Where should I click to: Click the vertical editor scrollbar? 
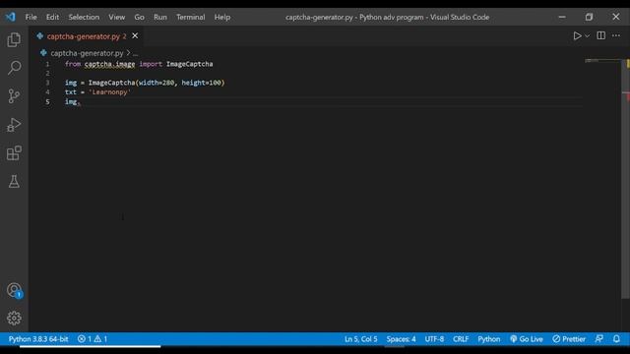click(x=625, y=179)
